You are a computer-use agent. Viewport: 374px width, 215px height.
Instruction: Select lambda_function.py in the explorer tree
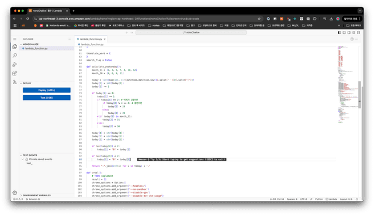point(47,48)
